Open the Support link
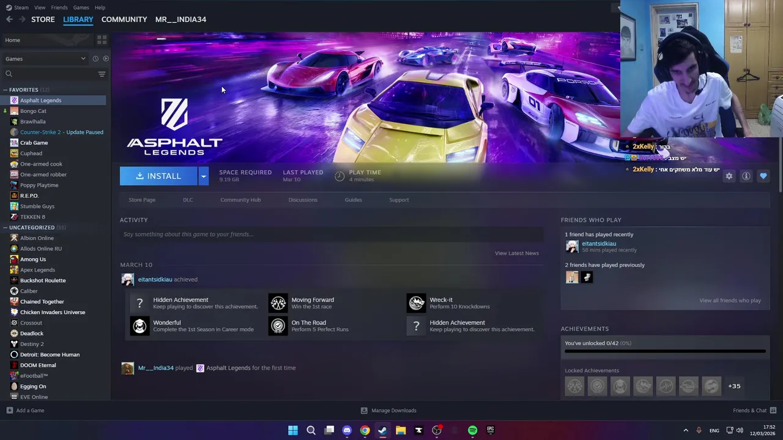Image resolution: width=783 pixels, height=440 pixels. 399,200
